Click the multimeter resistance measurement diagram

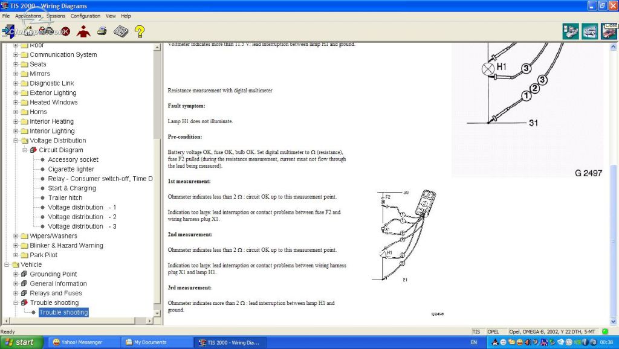[407, 253]
